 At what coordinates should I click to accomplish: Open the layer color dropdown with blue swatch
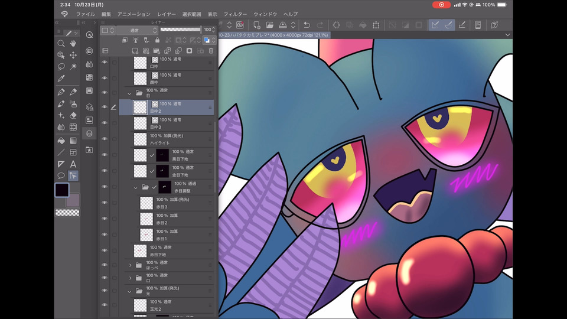pos(209,40)
